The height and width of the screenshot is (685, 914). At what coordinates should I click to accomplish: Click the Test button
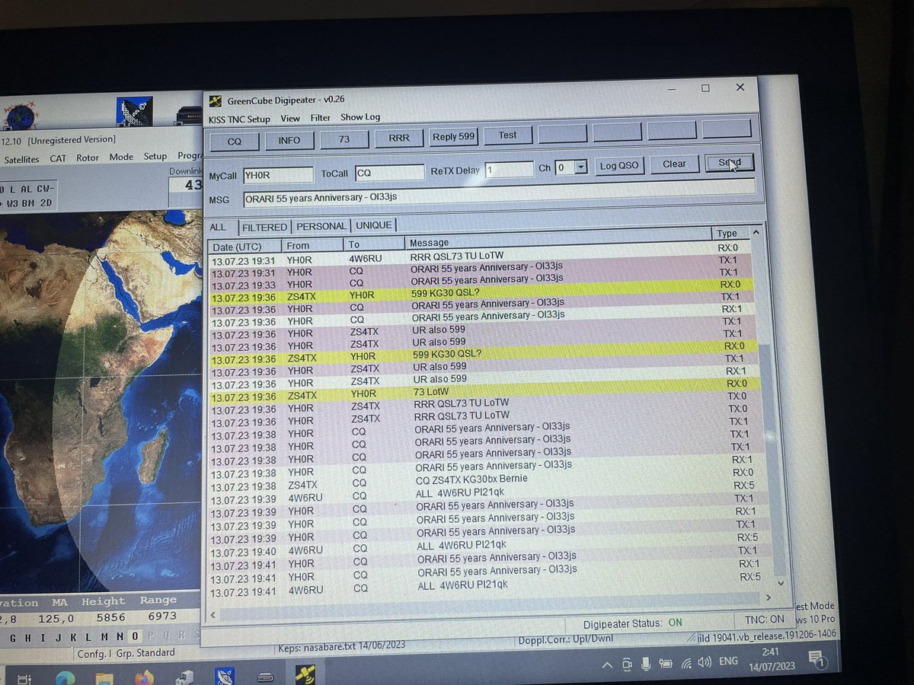coord(508,135)
